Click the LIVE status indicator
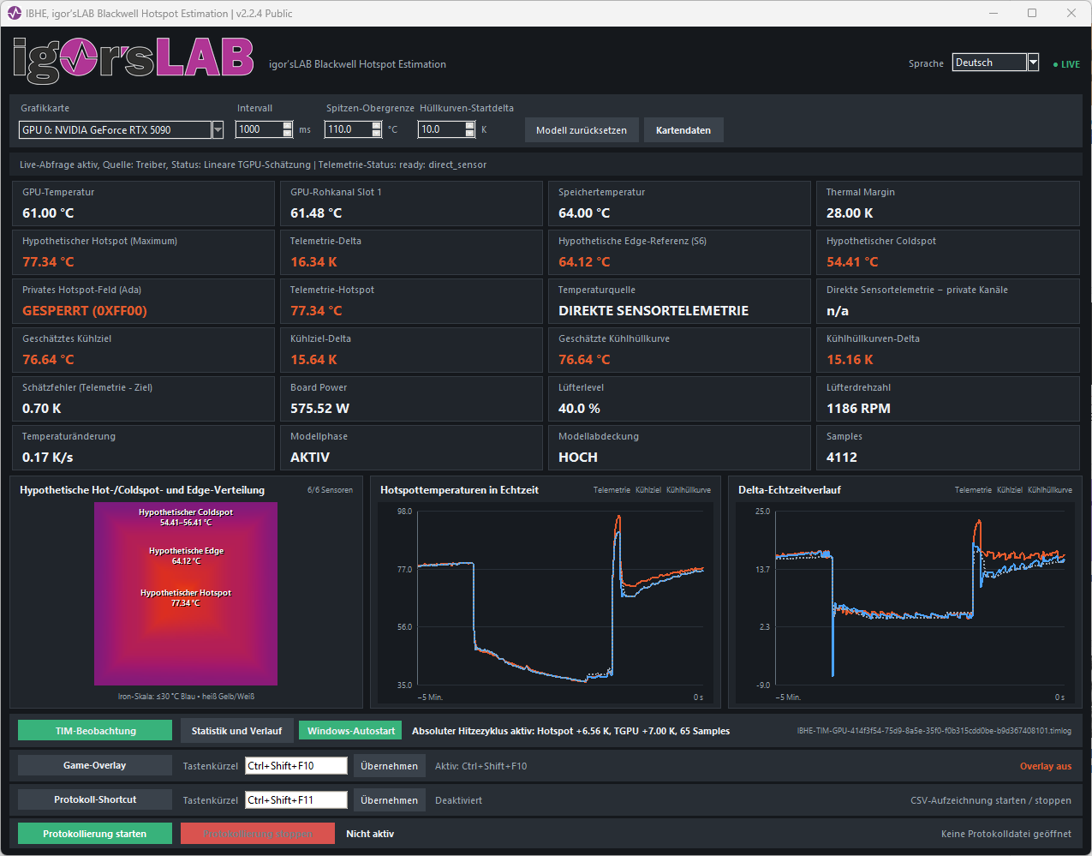 click(x=1066, y=64)
